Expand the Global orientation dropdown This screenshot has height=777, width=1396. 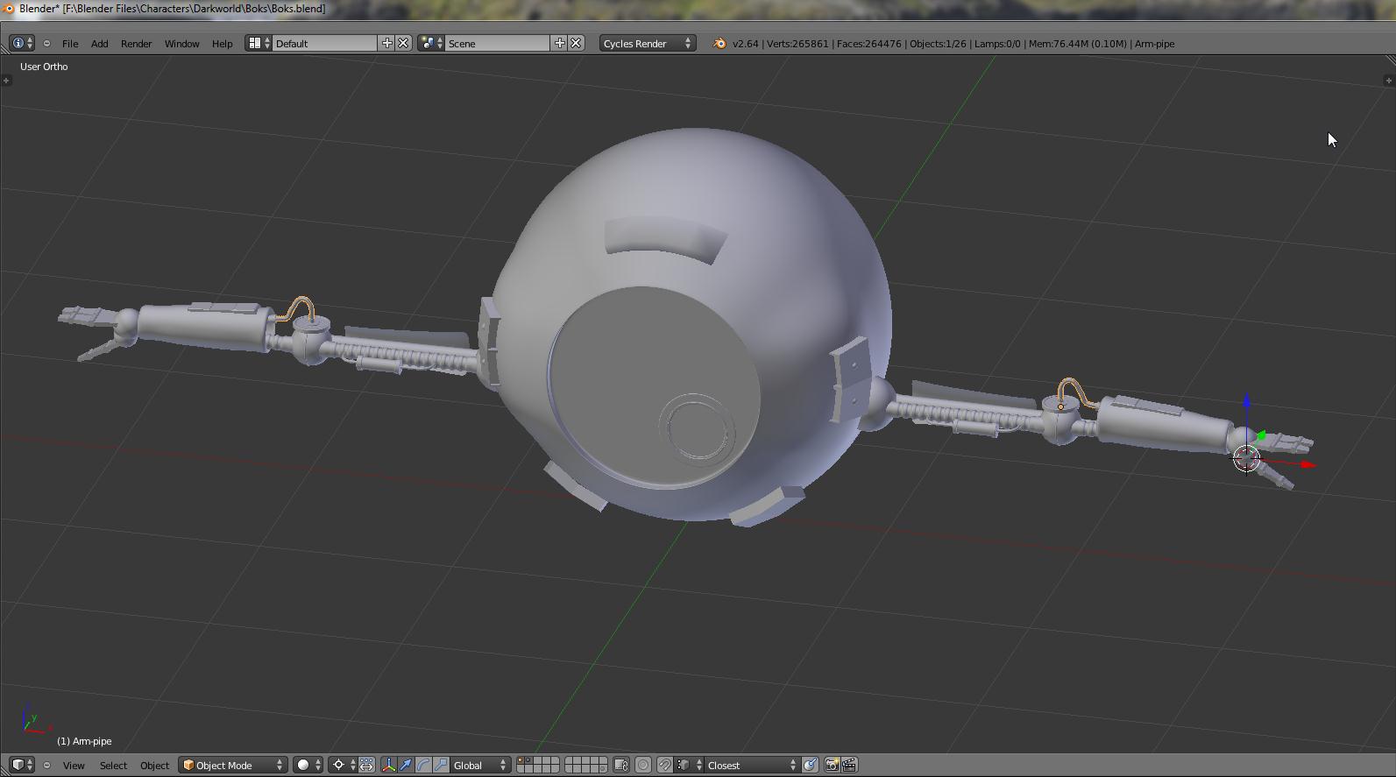pos(478,765)
